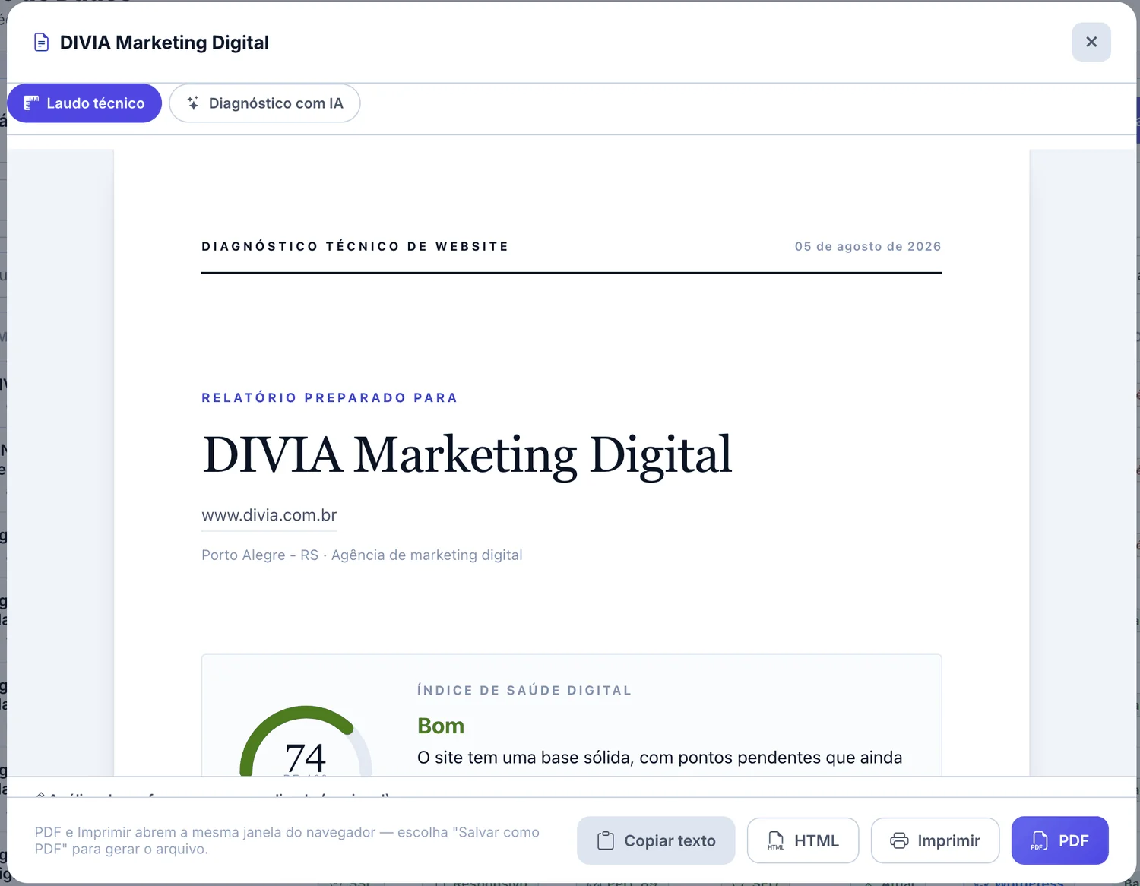Open the www.divia.com.br link
This screenshot has height=886, width=1140.
tap(269, 515)
